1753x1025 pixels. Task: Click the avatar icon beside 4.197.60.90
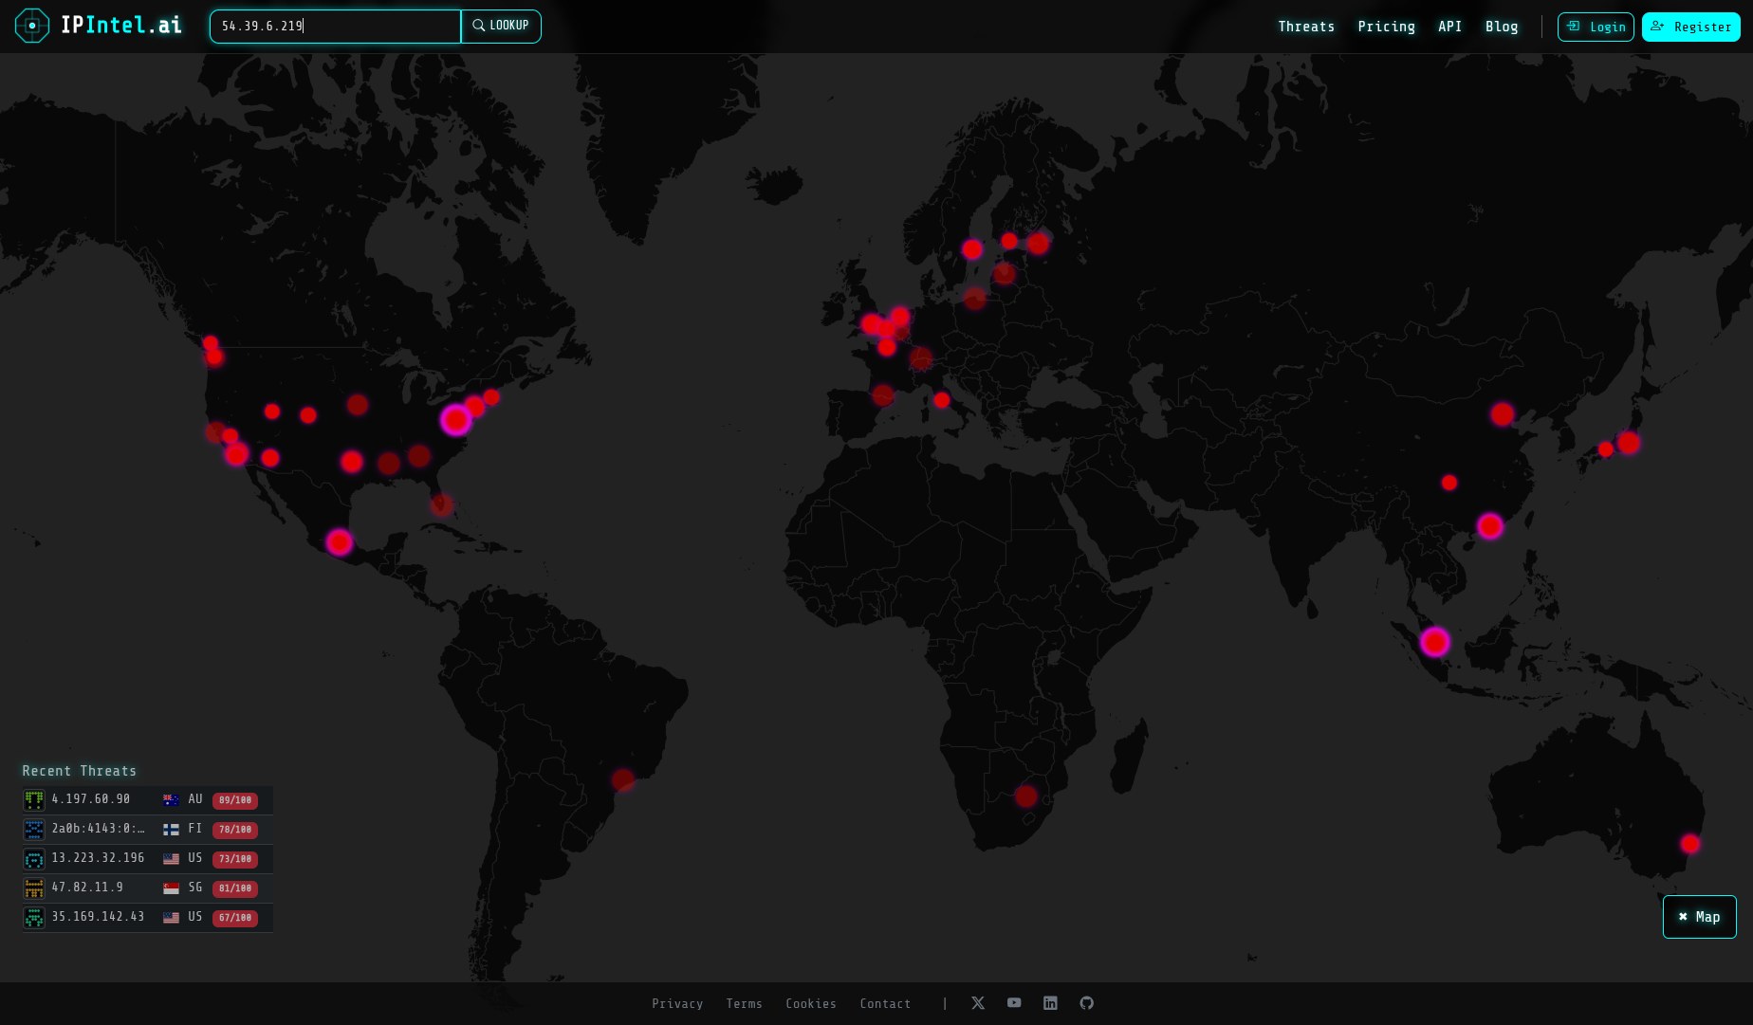coord(34,800)
